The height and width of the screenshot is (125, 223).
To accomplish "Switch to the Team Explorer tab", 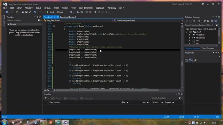I will click(208, 49).
